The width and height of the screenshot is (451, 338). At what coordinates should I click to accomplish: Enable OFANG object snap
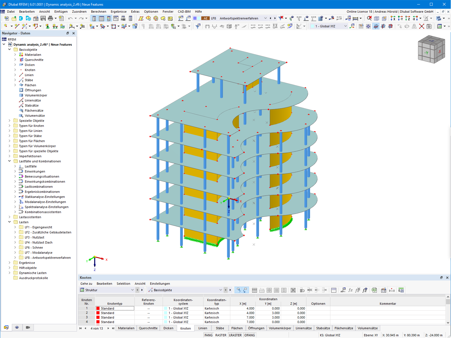point(250,335)
